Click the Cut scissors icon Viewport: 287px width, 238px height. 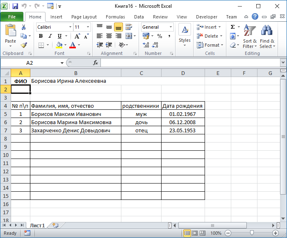(x=23, y=27)
